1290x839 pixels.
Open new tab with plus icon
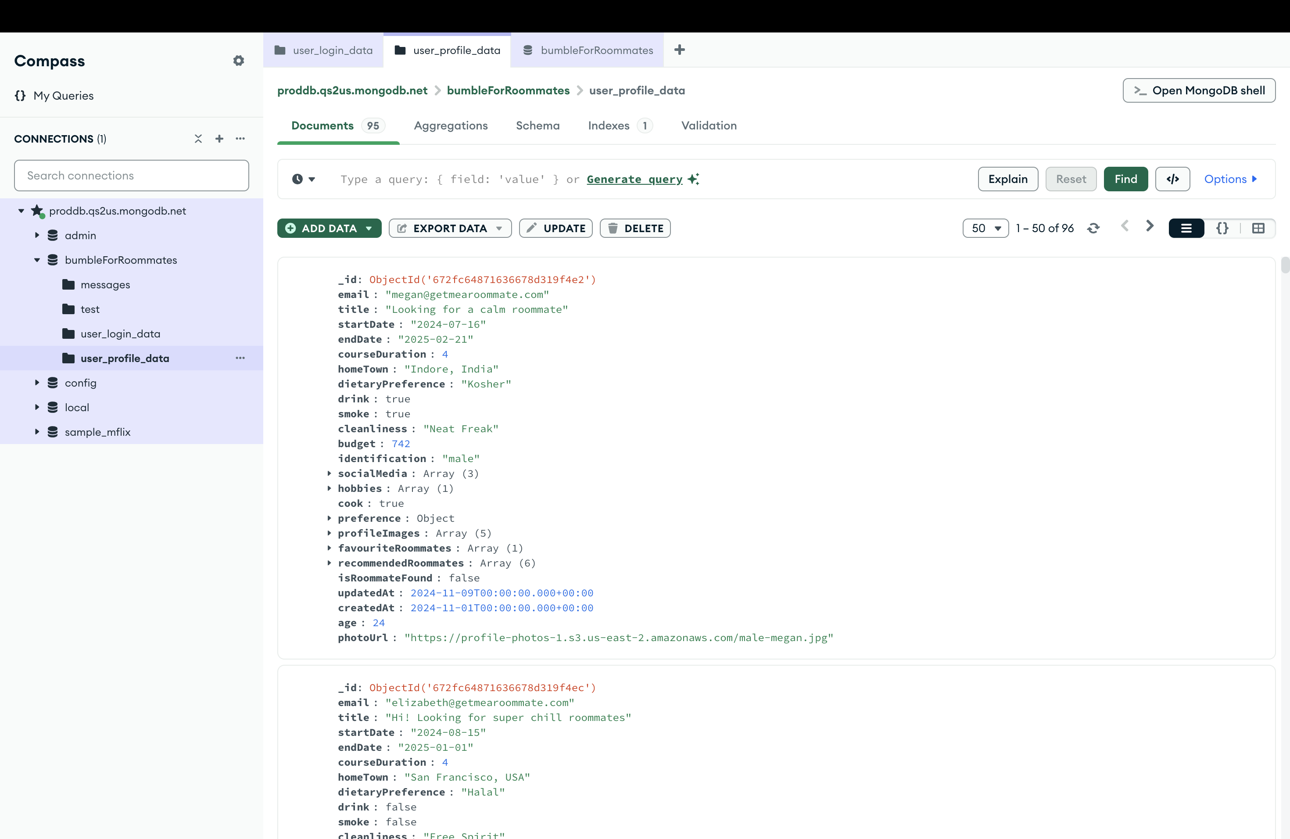click(679, 50)
